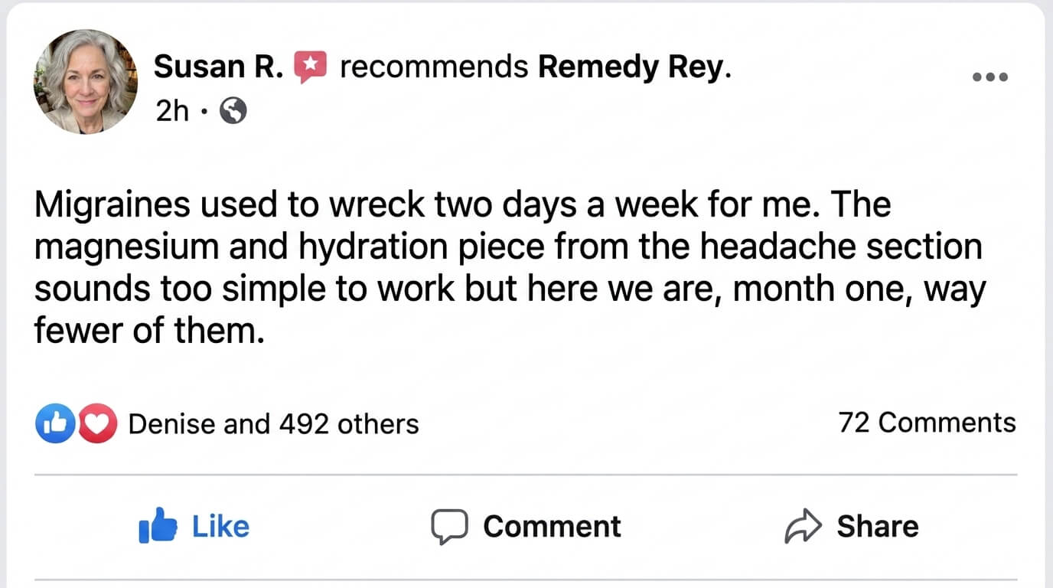The image size is (1053, 588).
Task: Click the recommendation post body text
Action: click(x=510, y=268)
